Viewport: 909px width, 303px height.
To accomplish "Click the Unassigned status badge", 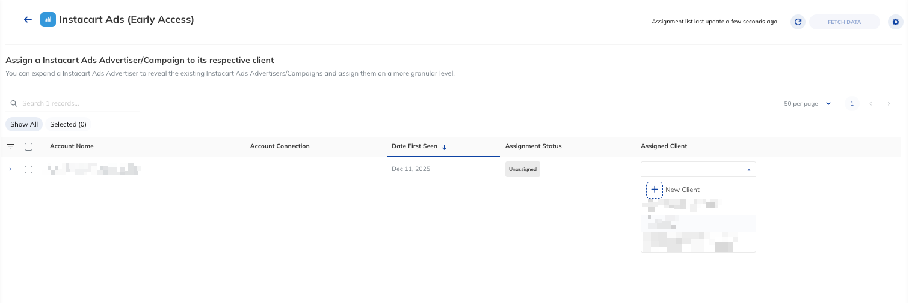I will [x=523, y=169].
